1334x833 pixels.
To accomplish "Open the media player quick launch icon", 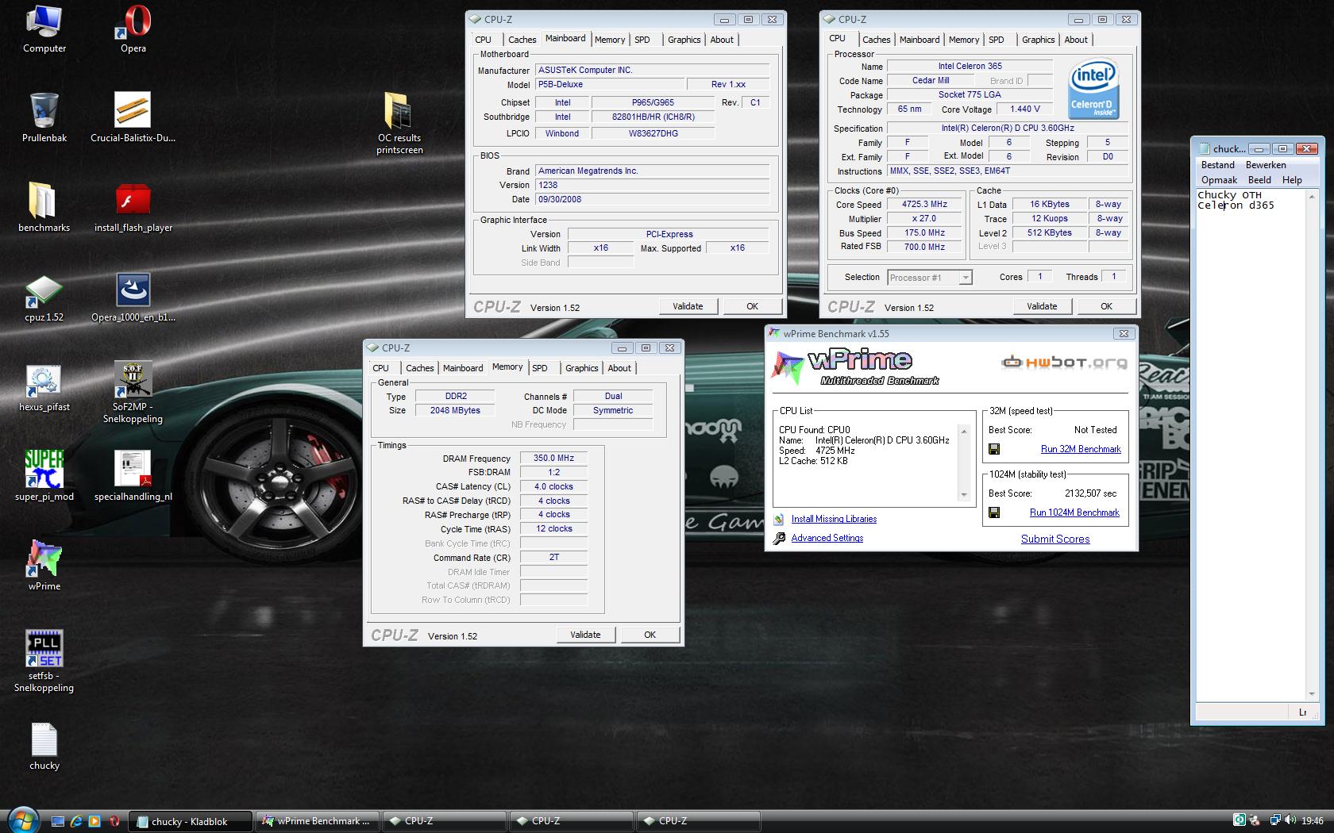I will pos(94,821).
